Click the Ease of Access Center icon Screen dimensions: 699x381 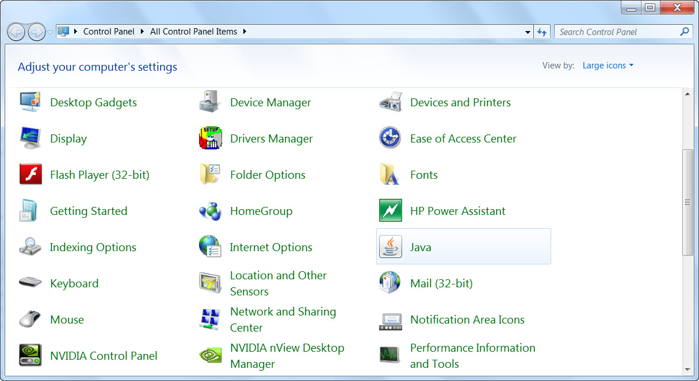point(391,138)
